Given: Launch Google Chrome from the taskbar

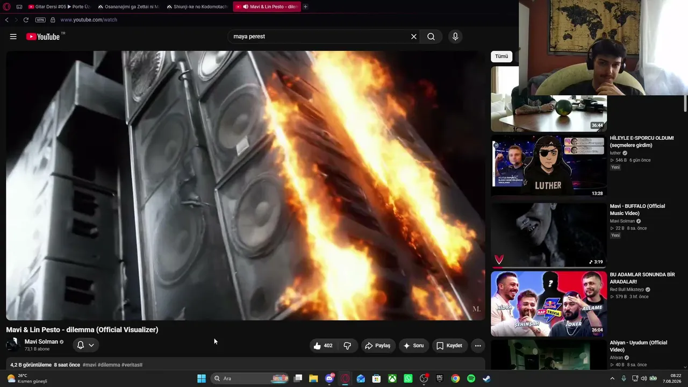Looking at the screenshot, I should point(455,378).
